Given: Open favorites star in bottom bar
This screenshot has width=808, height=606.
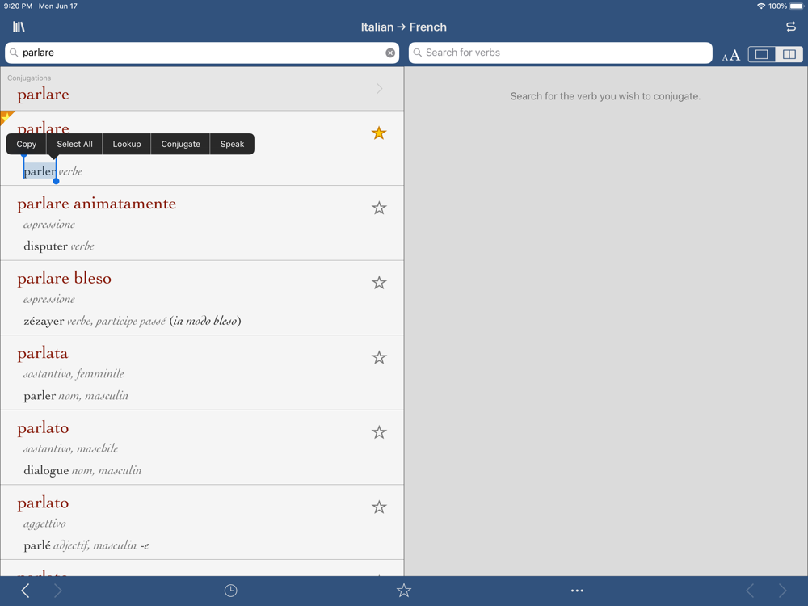Looking at the screenshot, I should pyautogui.click(x=404, y=591).
